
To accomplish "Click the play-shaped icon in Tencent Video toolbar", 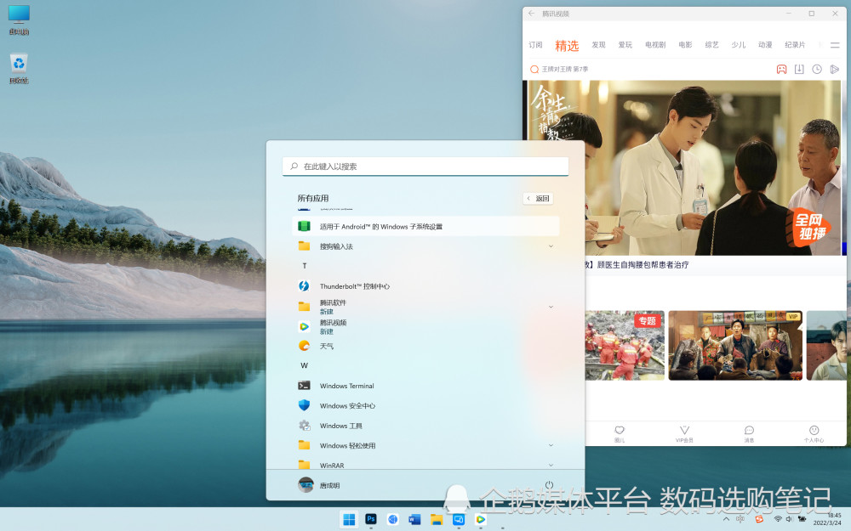I will point(835,70).
